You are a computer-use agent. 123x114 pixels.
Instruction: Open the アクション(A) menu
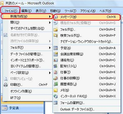tap(88, 11)
